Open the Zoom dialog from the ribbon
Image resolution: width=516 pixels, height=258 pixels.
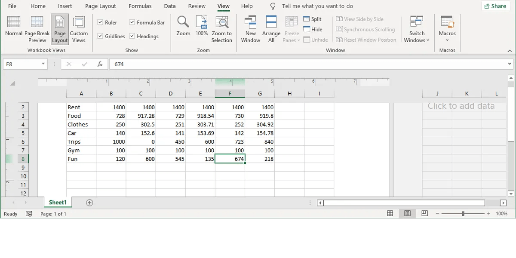click(x=183, y=28)
